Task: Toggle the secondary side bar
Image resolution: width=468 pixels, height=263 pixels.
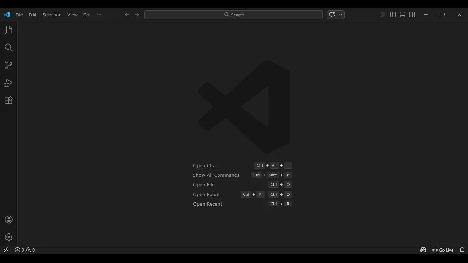Action: 412,15
